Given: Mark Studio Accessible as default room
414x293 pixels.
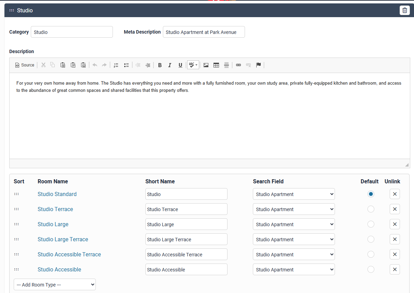Looking at the screenshot, I should tap(371, 269).
